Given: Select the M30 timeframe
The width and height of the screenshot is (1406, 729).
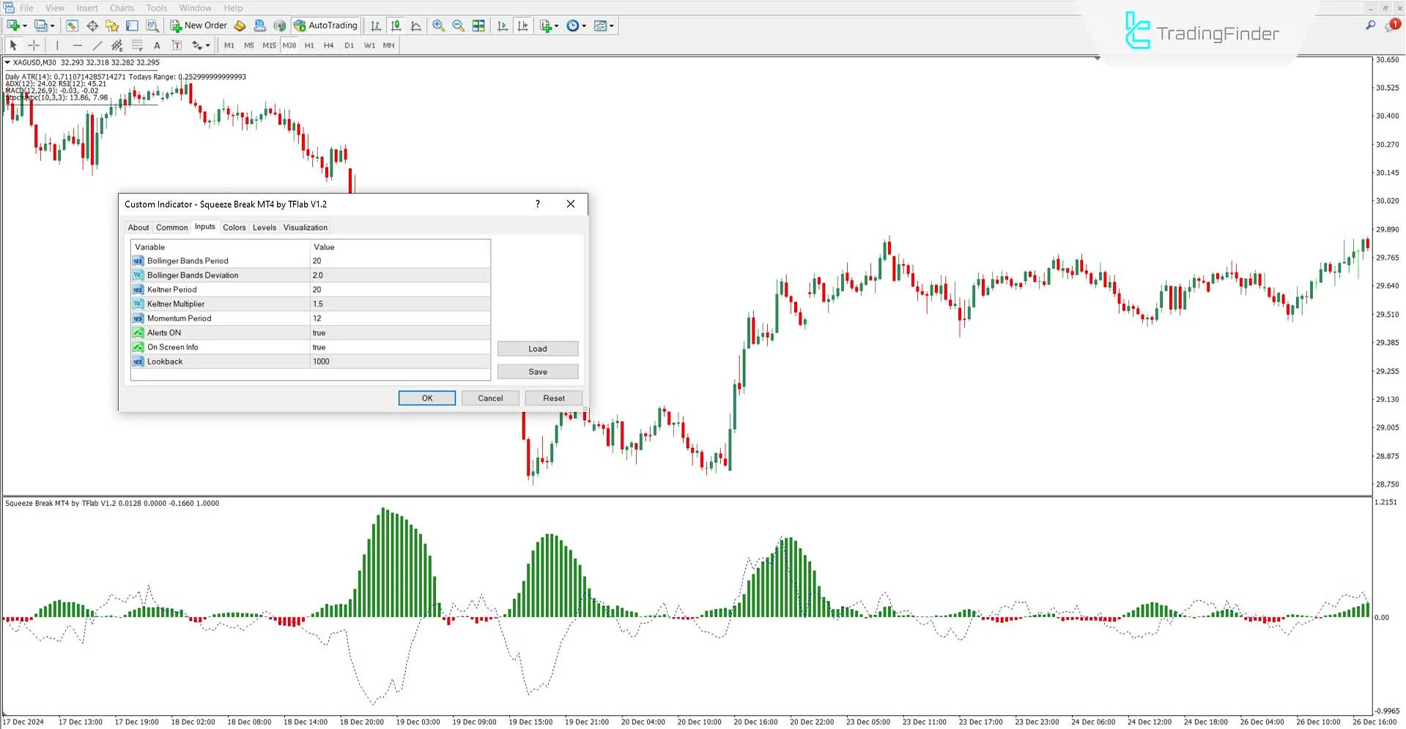Looking at the screenshot, I should pos(289,45).
